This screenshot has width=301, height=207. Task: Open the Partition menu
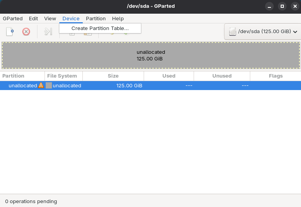click(96, 18)
